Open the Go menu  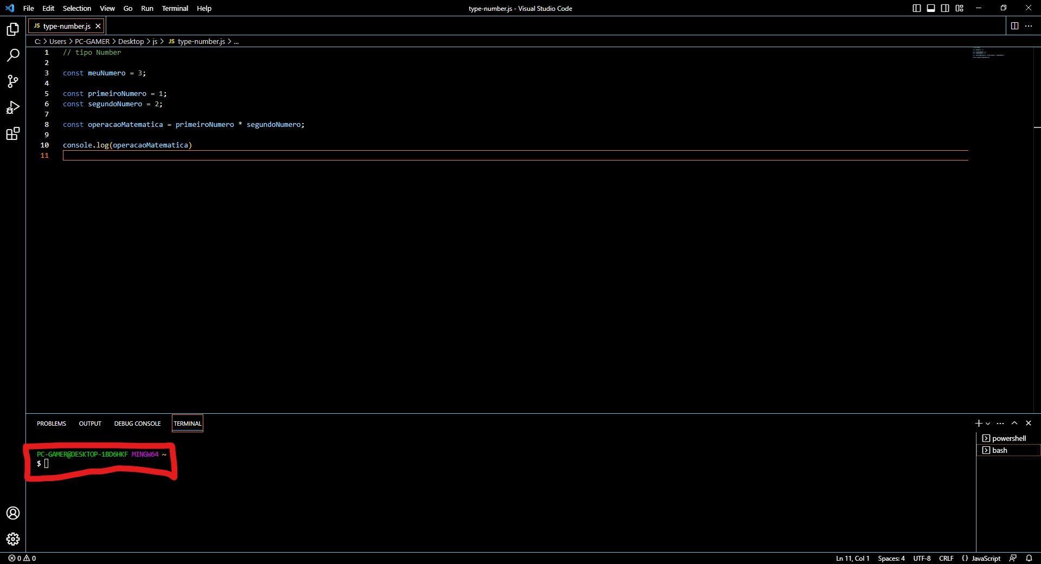[128, 8]
